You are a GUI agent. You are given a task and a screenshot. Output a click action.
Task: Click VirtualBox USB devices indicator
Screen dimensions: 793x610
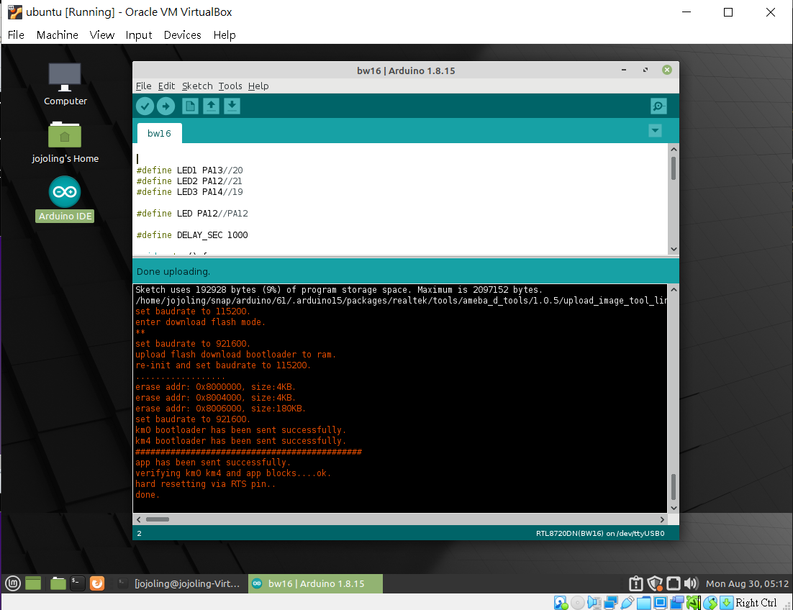pyautogui.click(x=627, y=602)
